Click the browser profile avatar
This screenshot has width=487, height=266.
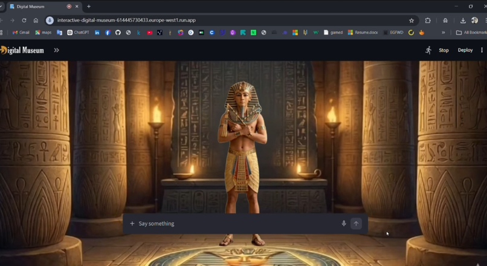coord(474,20)
